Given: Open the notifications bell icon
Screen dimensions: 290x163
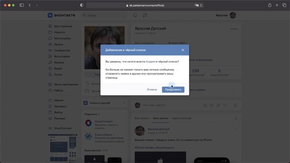Looking at the screenshot, I should (x=135, y=15).
